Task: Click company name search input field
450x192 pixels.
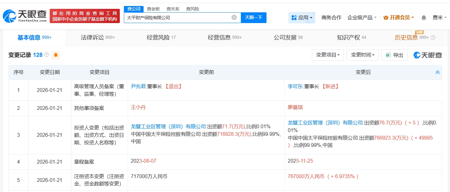Action: pyautogui.click(x=177, y=18)
